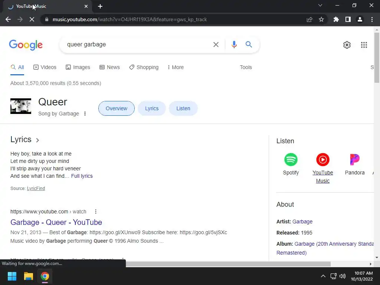Open the 'Garbage - Queer - YouTube' result
Viewport: 380px width, 285px height.
[x=56, y=222]
